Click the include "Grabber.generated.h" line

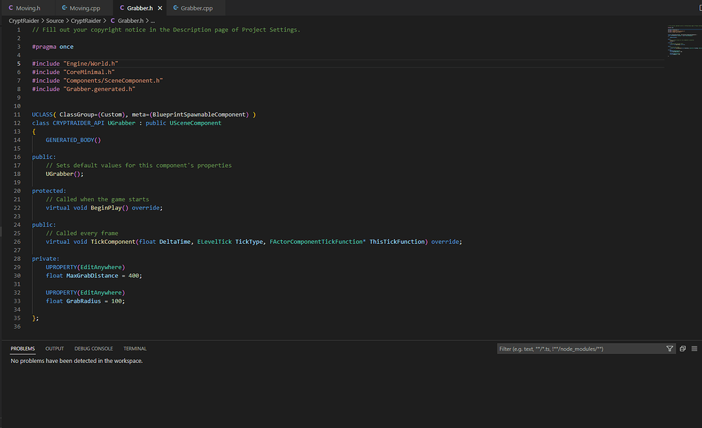click(84, 89)
